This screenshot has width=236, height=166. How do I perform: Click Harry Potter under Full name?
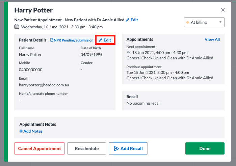30,54
